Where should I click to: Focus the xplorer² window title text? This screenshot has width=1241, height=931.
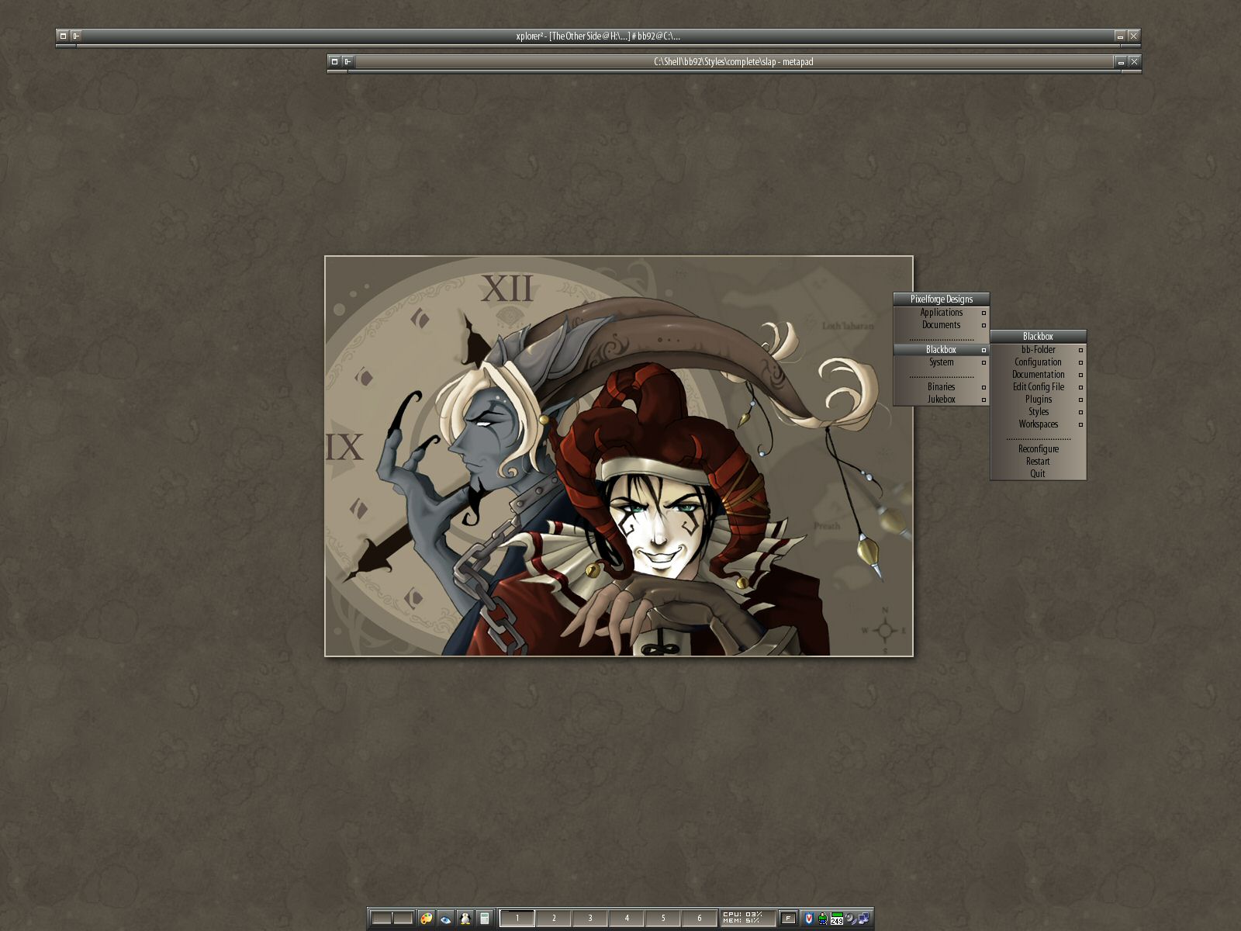click(598, 36)
